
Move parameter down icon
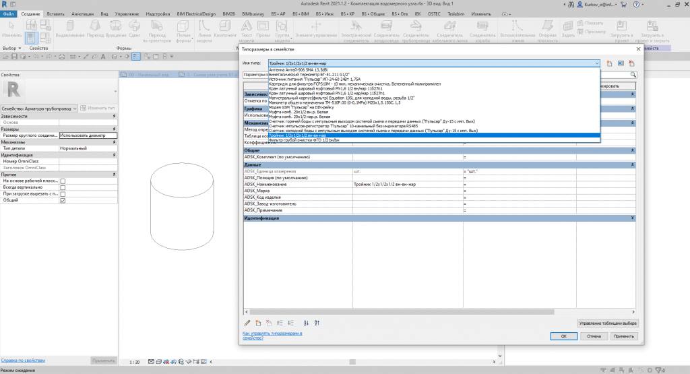[x=291, y=323]
